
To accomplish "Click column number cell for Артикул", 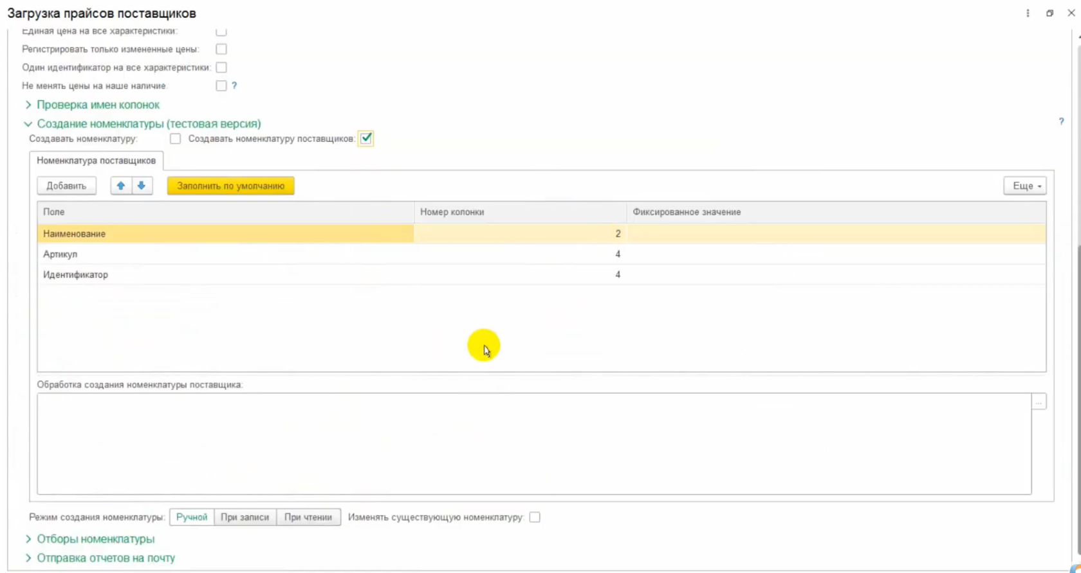I will pos(521,254).
